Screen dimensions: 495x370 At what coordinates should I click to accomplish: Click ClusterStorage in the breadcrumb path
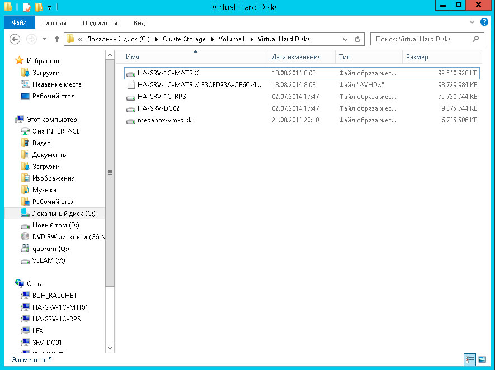[x=184, y=39]
